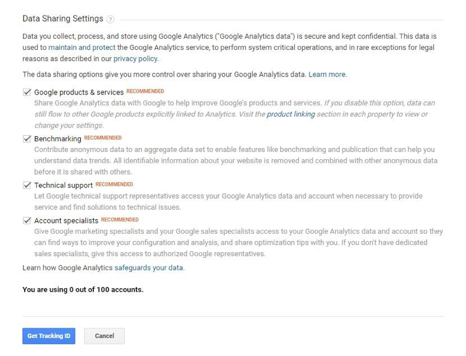Disable the Technical support checkbox
This screenshot has height=356, width=466.
[27, 185]
